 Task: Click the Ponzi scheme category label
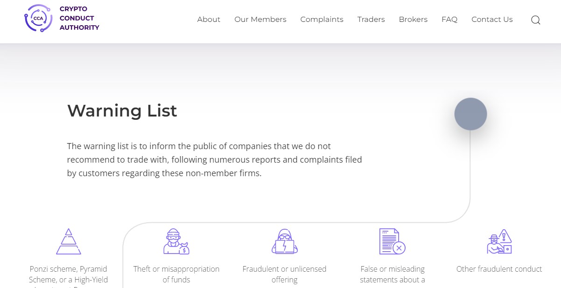69,274
